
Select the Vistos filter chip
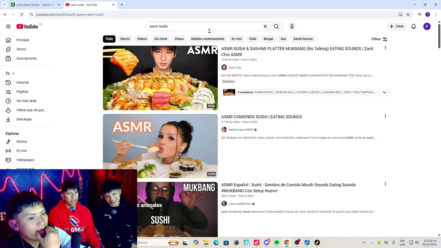click(x=179, y=39)
